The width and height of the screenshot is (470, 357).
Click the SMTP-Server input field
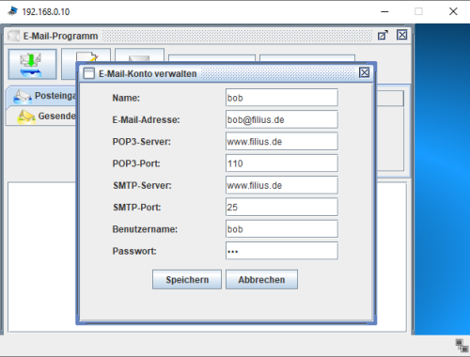(x=282, y=185)
